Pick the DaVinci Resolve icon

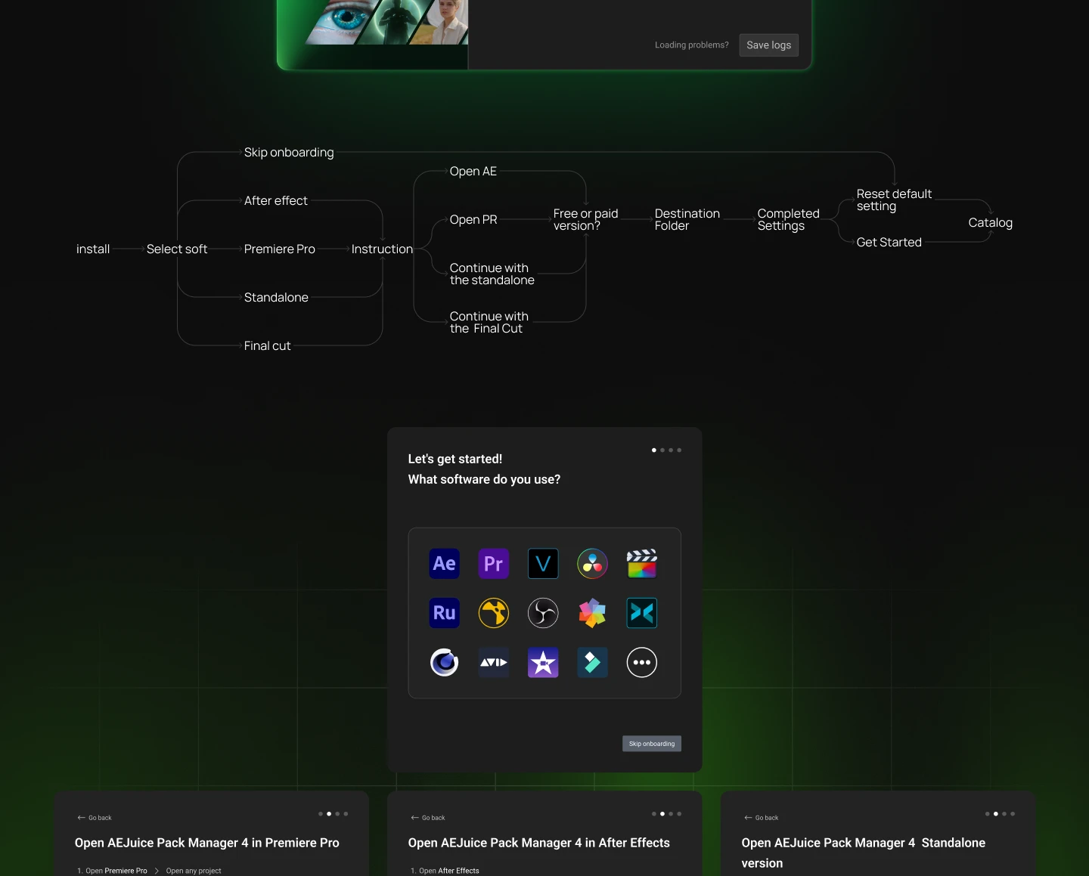coord(592,564)
